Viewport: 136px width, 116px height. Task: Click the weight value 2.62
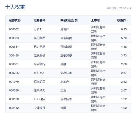point(124,82)
